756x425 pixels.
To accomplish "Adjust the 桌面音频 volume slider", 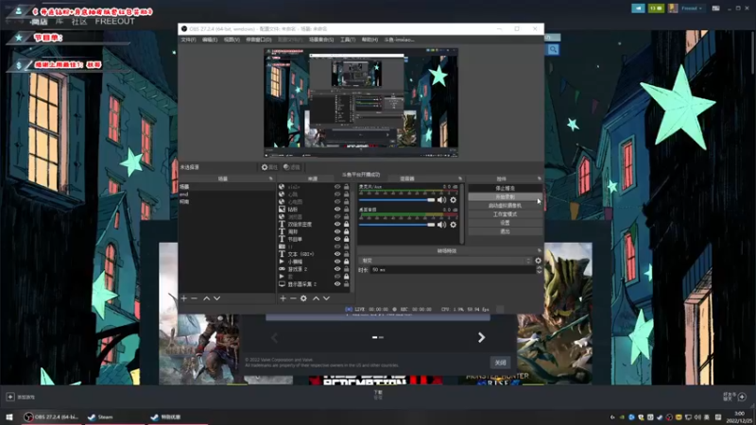I will click(x=397, y=225).
